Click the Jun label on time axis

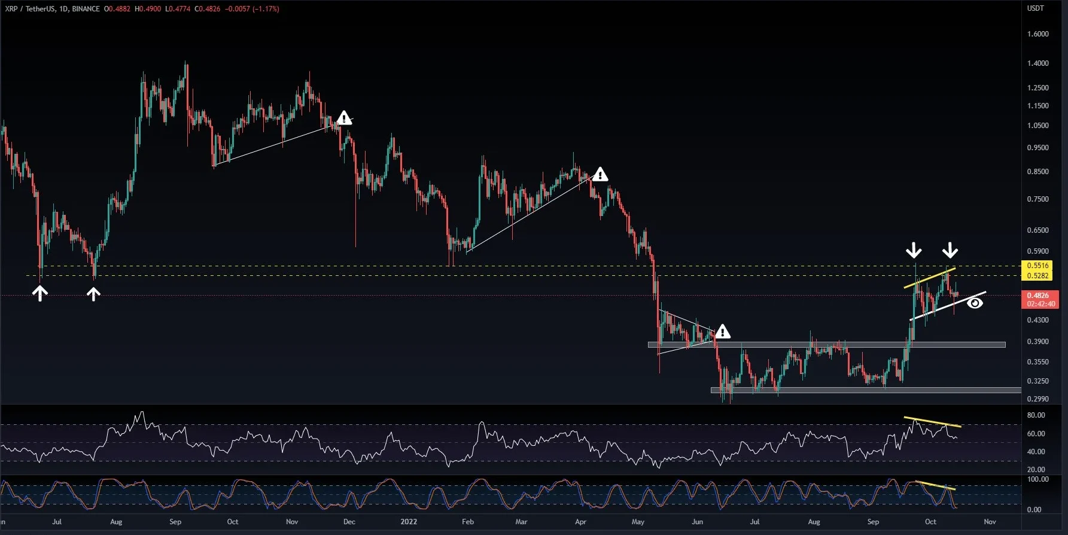pos(697,522)
